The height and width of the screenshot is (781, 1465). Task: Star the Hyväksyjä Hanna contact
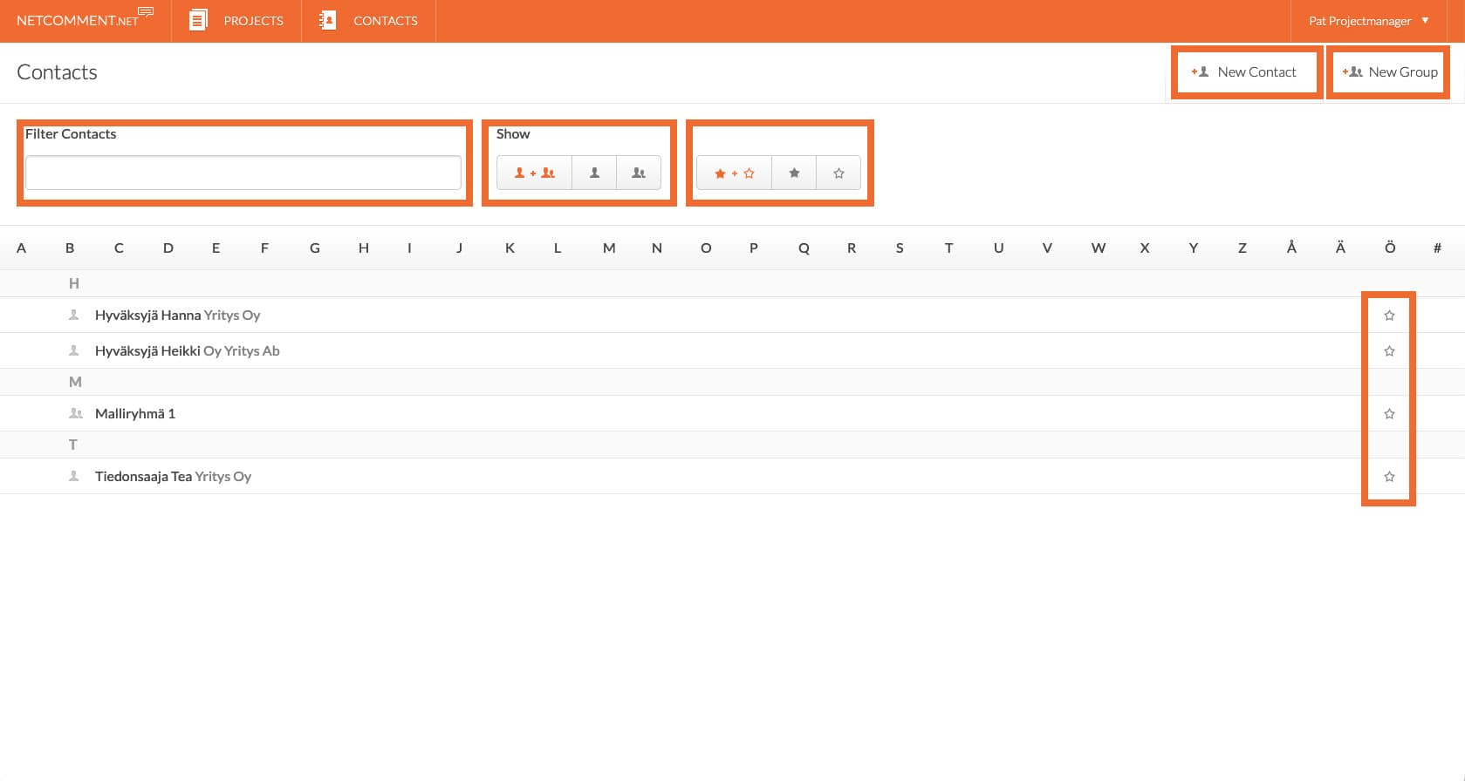(x=1389, y=316)
